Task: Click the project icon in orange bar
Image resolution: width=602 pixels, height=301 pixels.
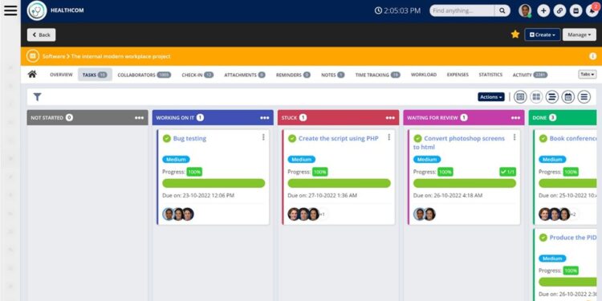Action: 33,56
